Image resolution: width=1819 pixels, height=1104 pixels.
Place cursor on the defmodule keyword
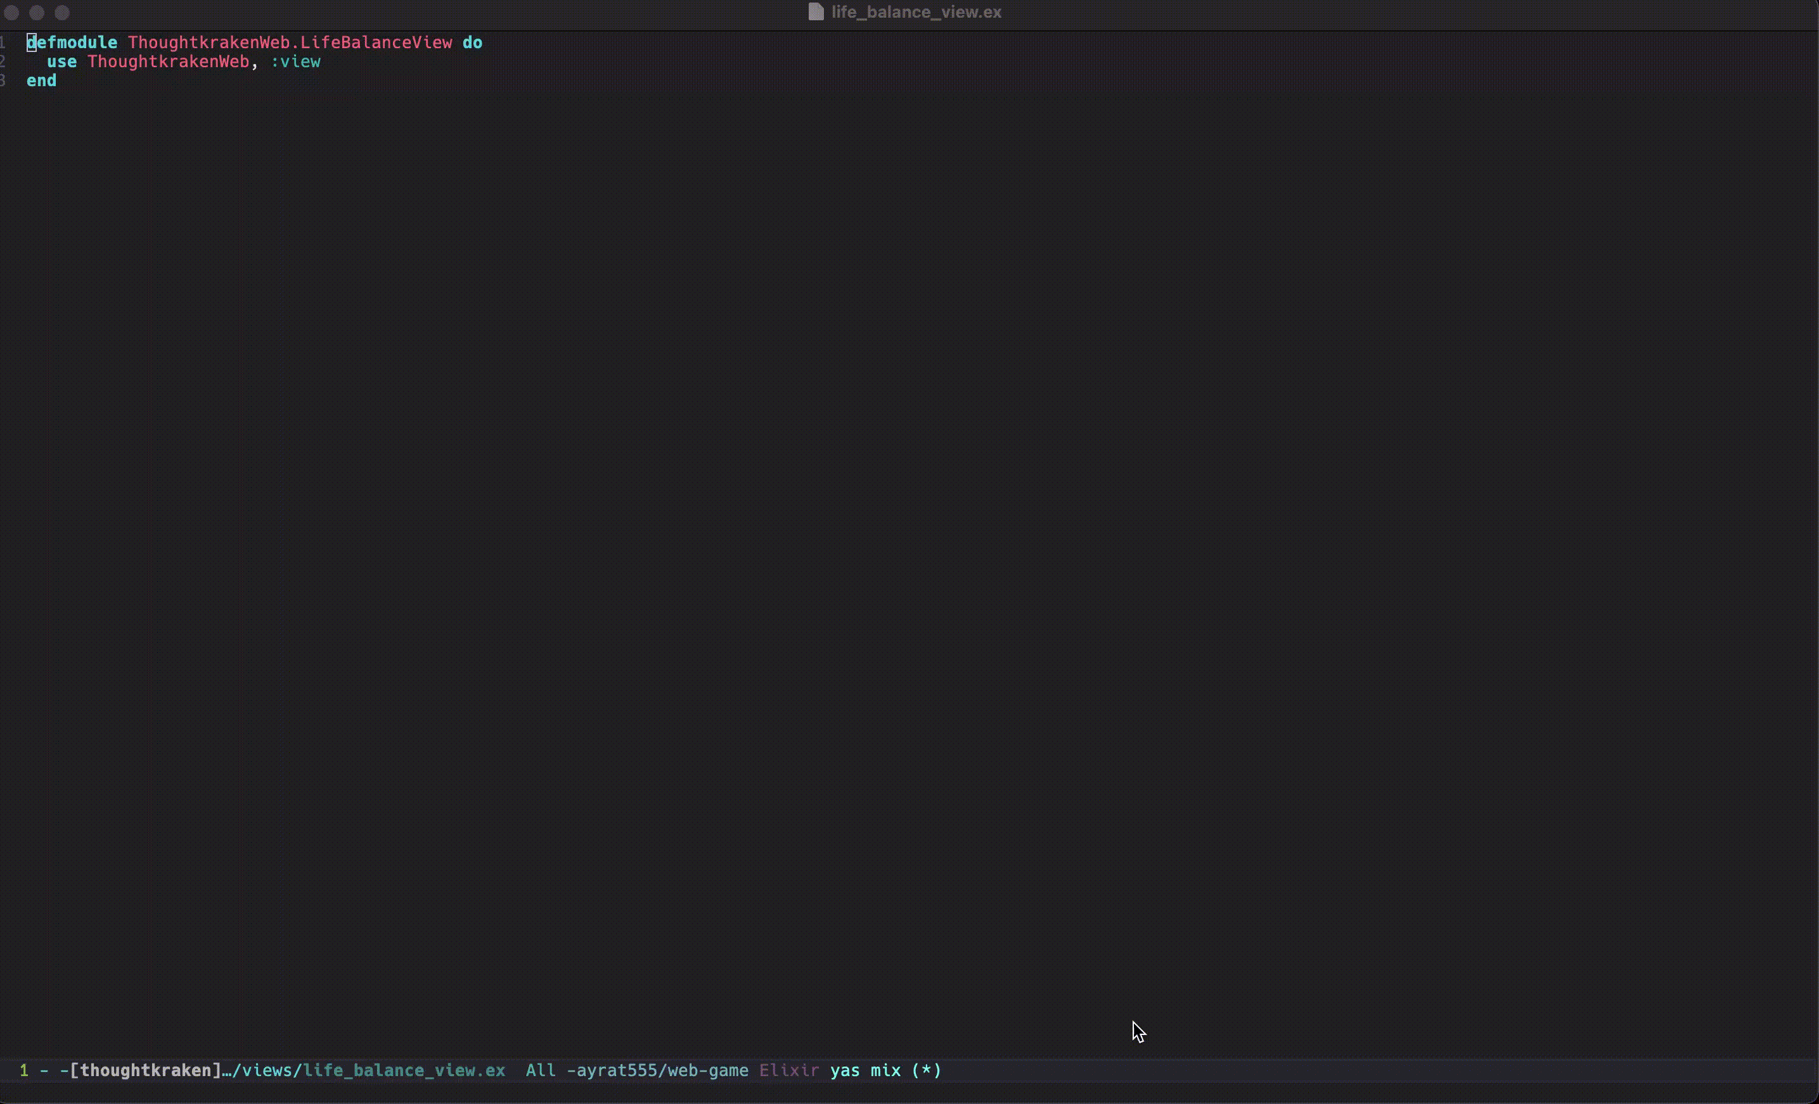[x=72, y=43]
